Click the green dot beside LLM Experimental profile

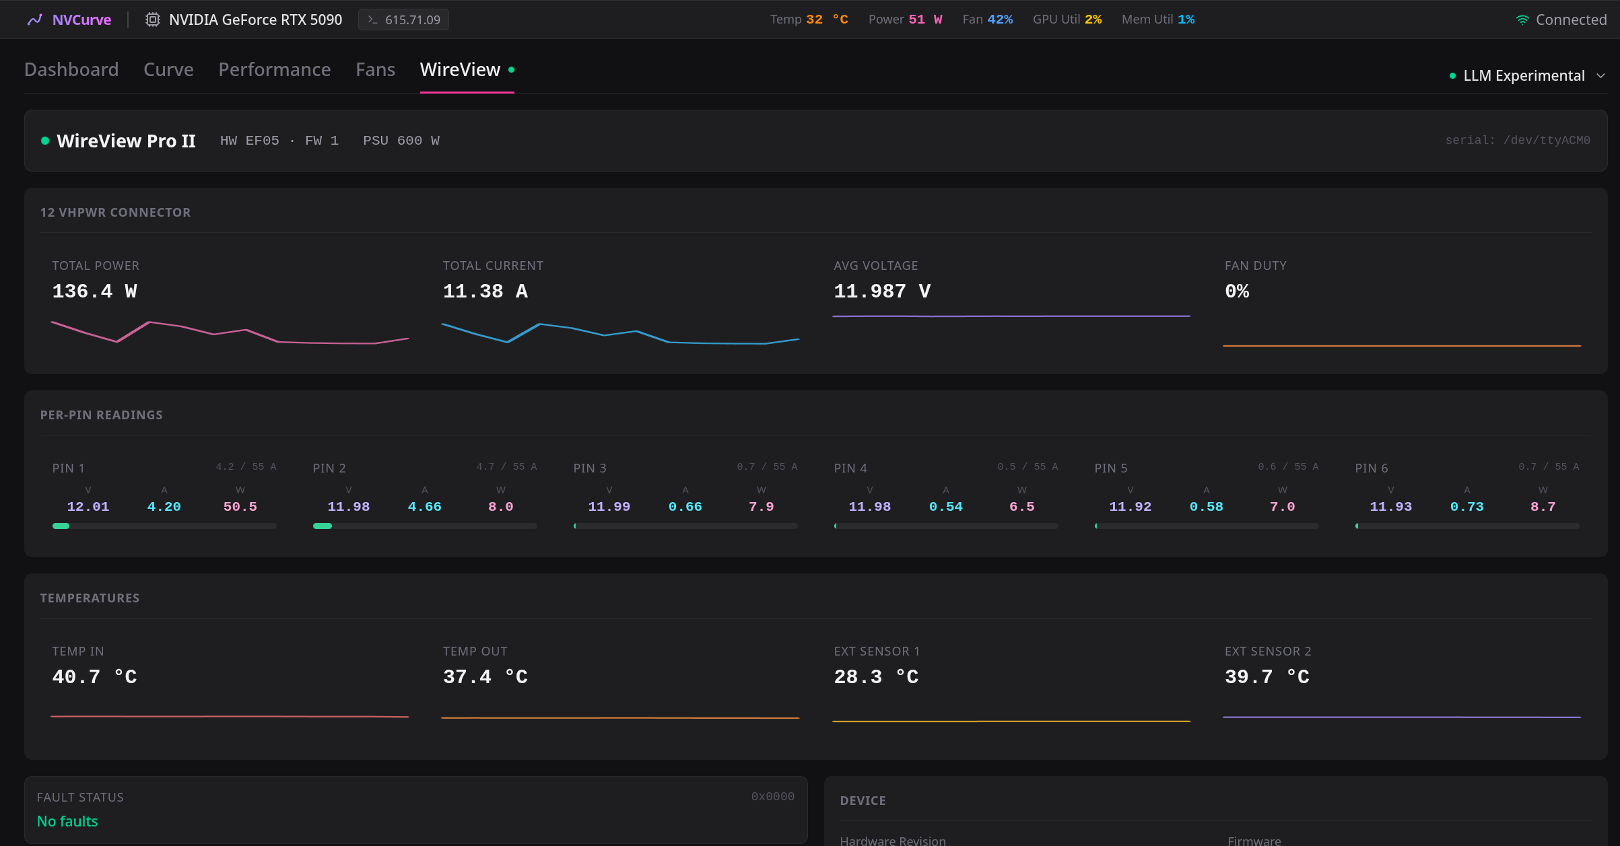tap(1452, 76)
